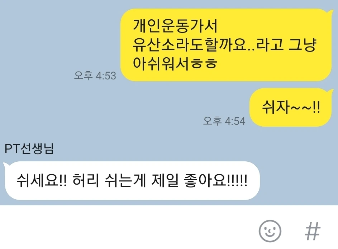Click the word 그냥 in the yellow bubble
This screenshot has height=249, width=338.
pyautogui.click(x=303, y=45)
